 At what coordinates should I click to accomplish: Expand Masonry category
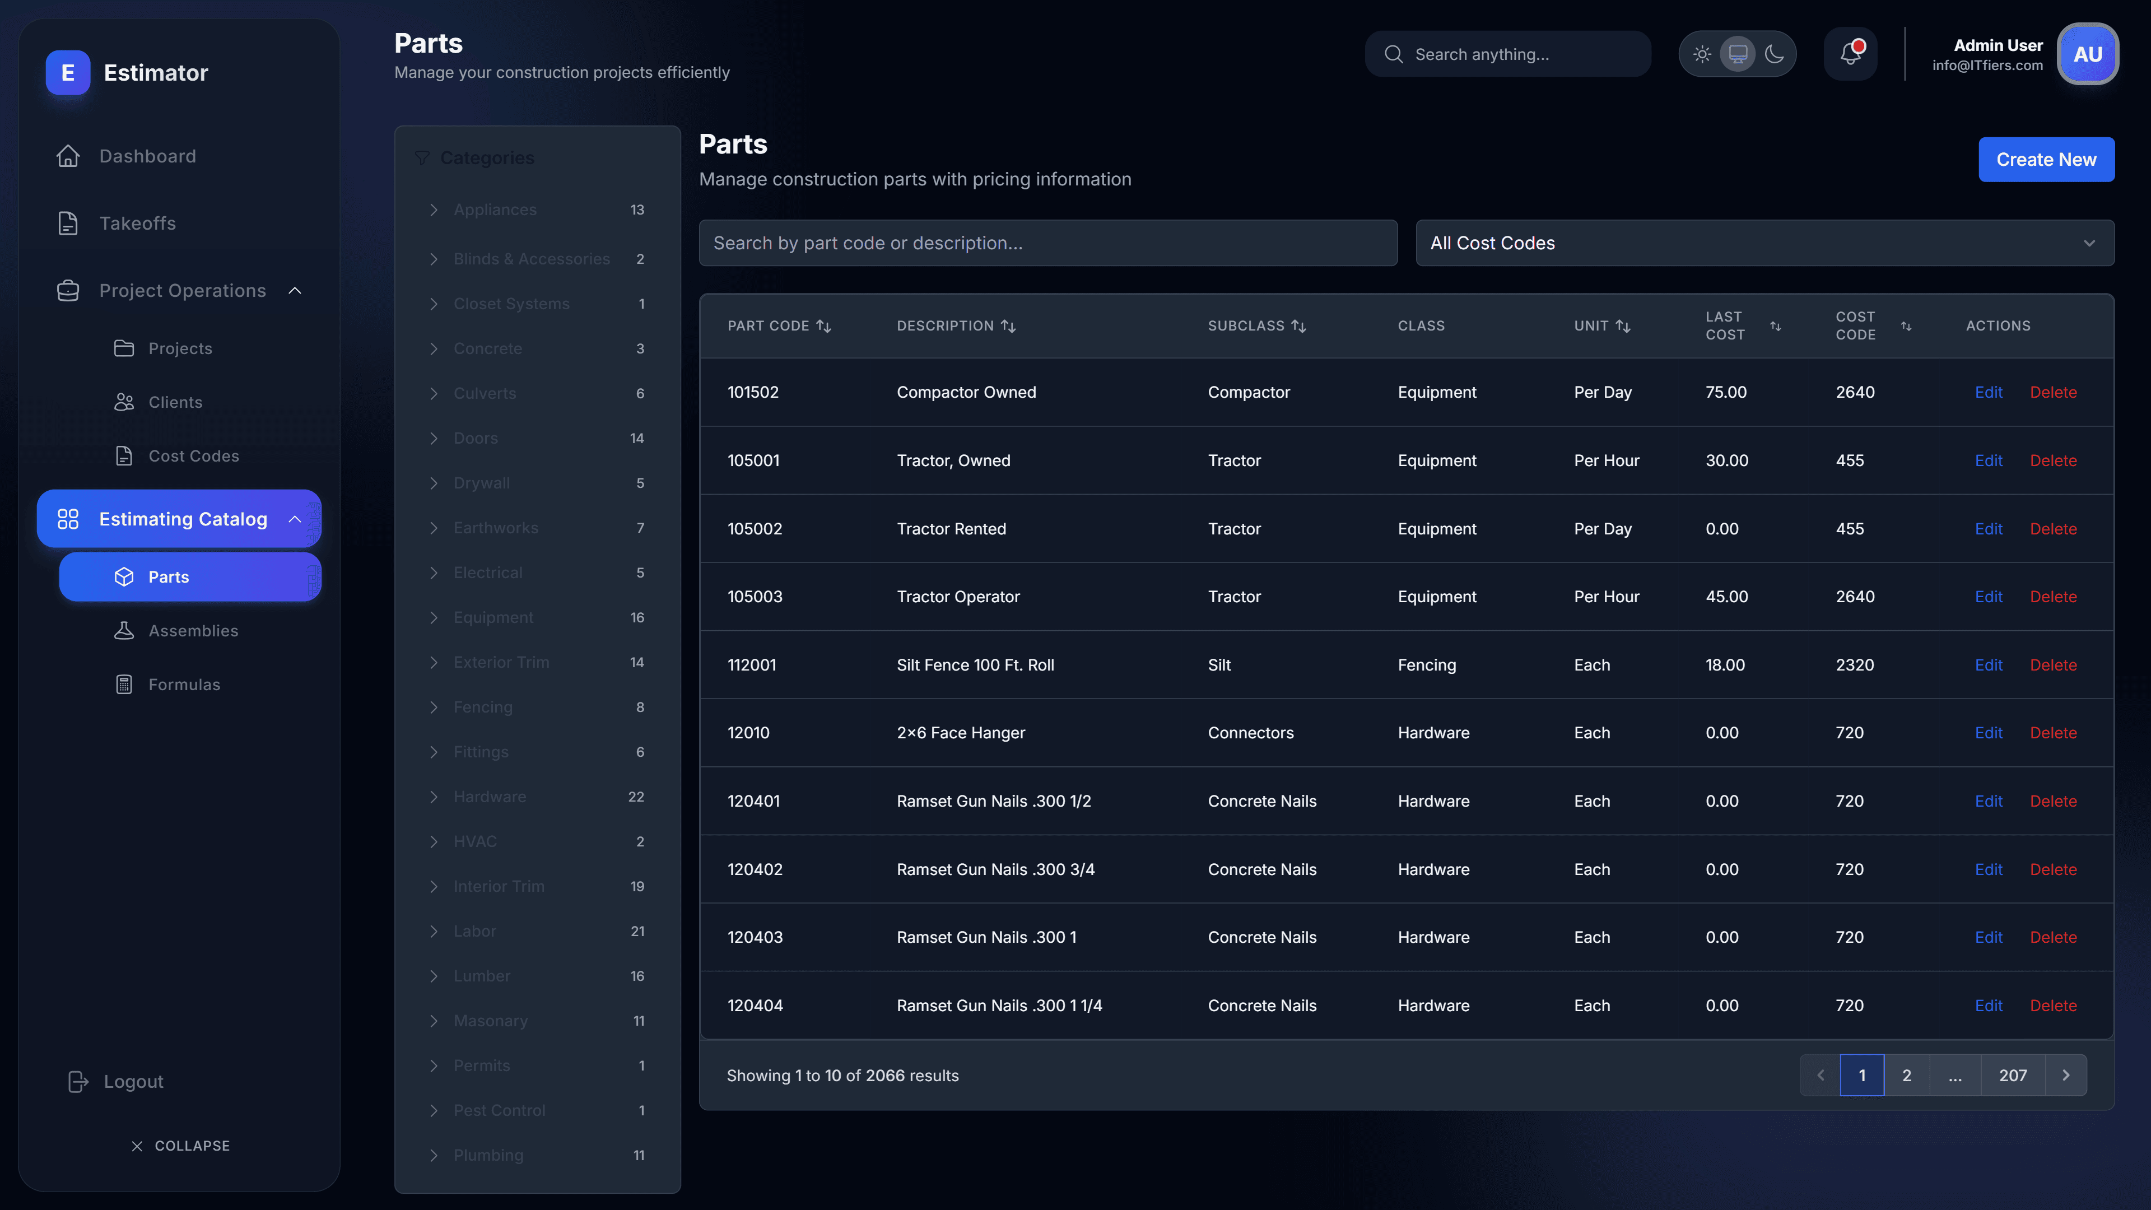pyautogui.click(x=434, y=1021)
